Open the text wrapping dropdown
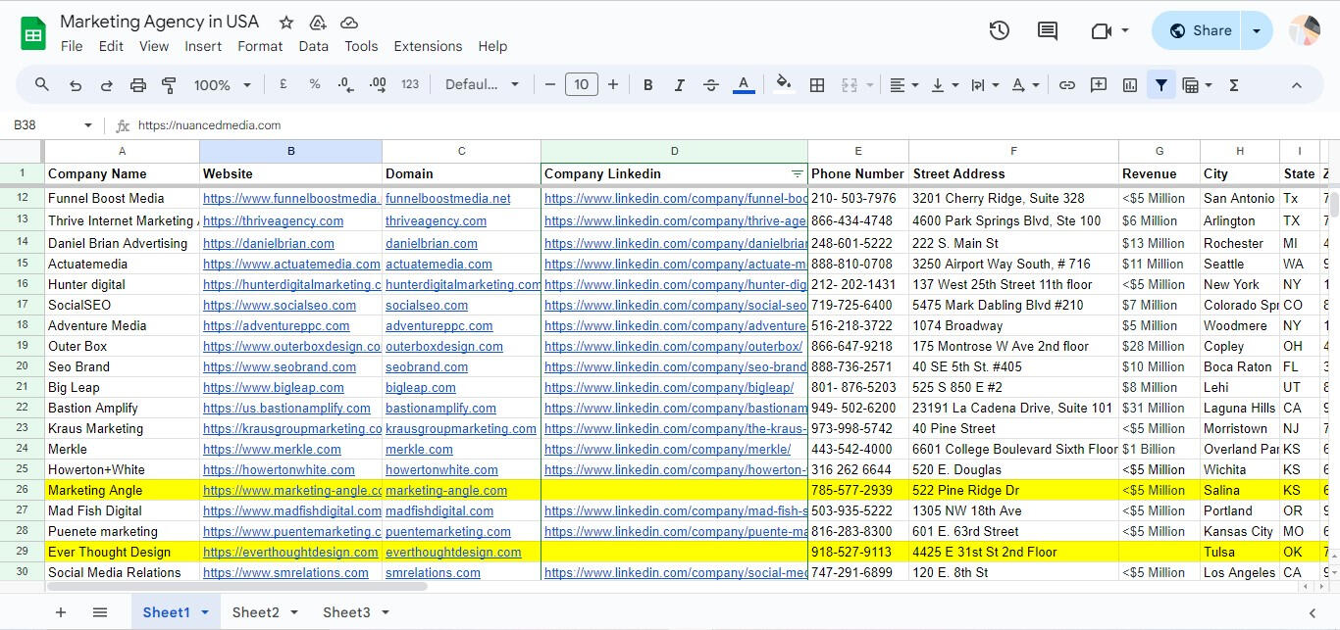This screenshot has width=1340, height=630. coord(984,85)
